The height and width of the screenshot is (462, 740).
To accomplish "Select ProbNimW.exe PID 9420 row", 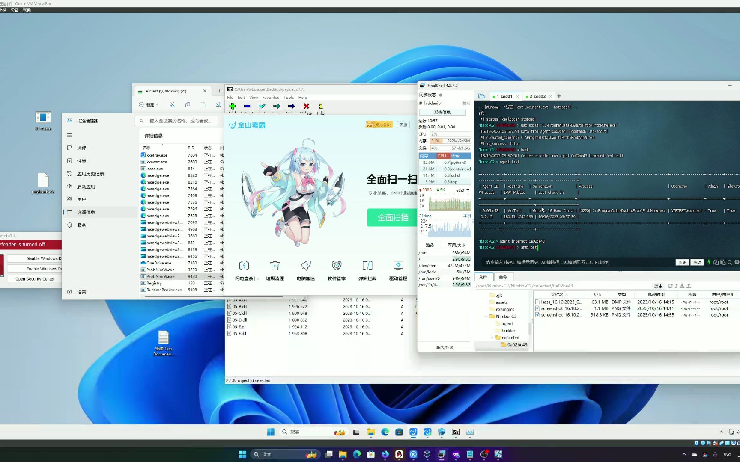I will click(x=182, y=276).
